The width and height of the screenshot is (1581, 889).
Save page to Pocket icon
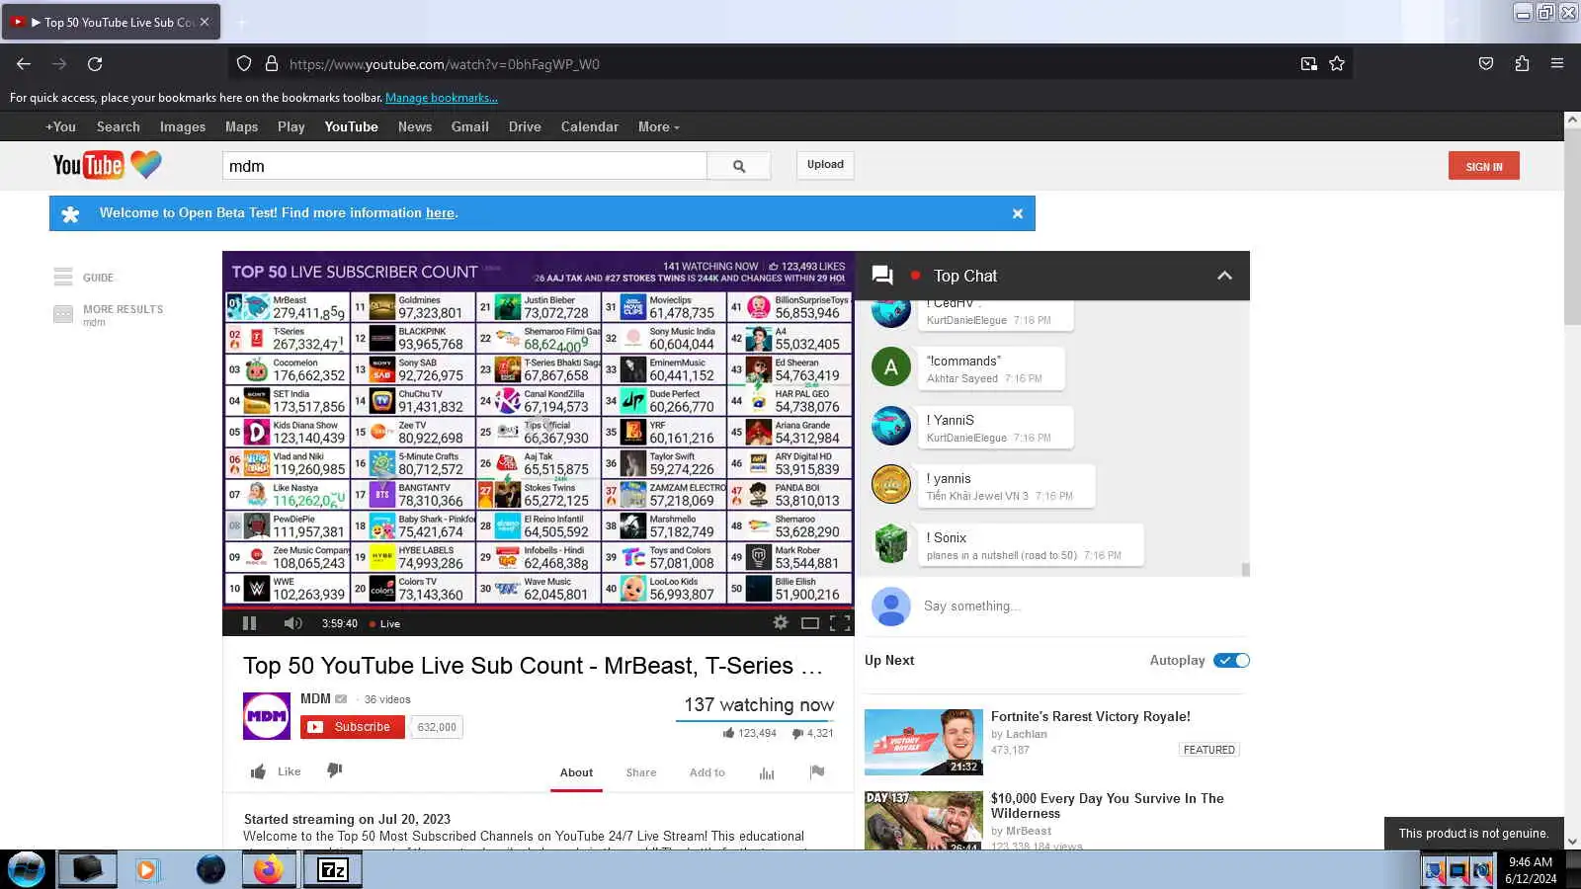(1486, 64)
